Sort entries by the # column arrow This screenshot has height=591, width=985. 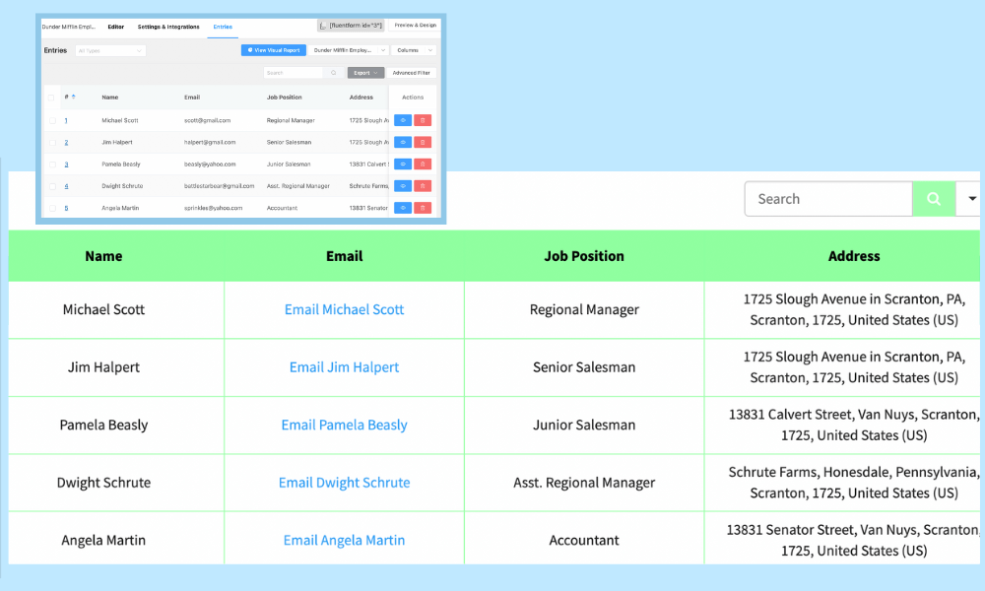[74, 97]
